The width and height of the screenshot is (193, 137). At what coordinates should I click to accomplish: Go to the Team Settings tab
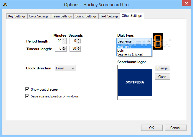(x=62, y=16)
